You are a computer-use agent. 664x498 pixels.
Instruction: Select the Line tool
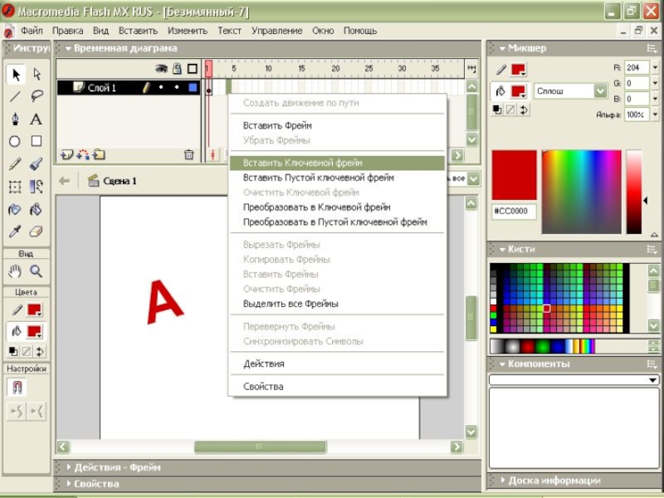click(15, 96)
